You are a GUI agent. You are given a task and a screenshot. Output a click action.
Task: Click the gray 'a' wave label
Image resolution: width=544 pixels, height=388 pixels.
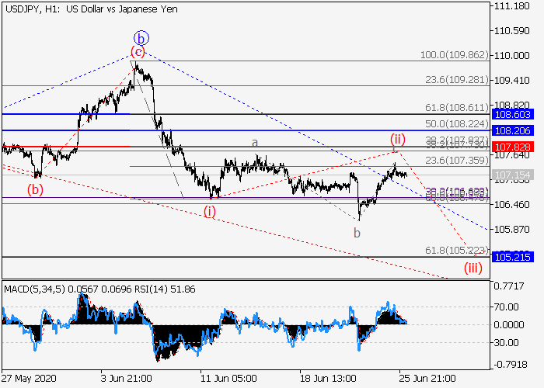(x=254, y=143)
